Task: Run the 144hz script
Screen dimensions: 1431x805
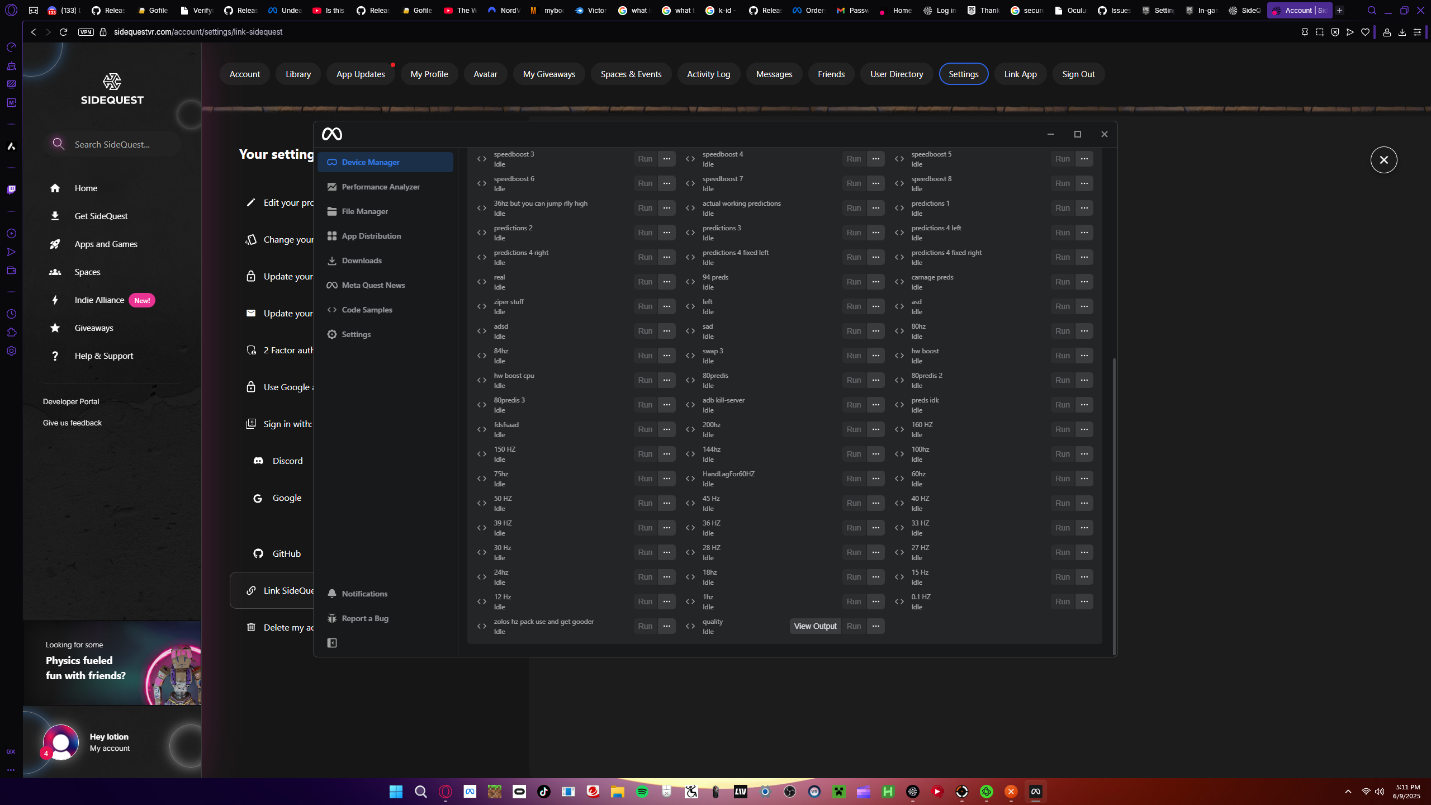Action: point(854,454)
